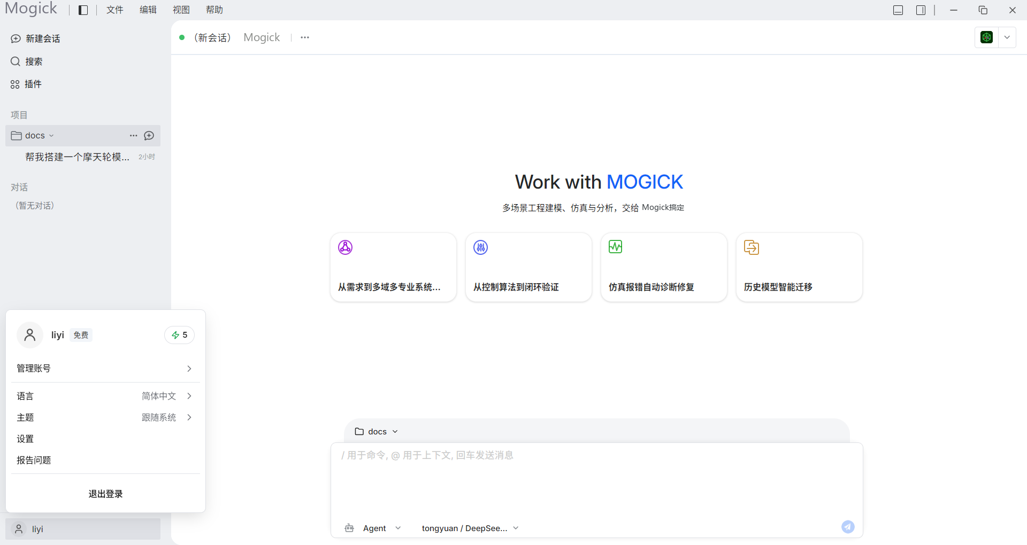Expand 主题 跟随系统 submenu
The image size is (1027, 545).
click(105, 417)
